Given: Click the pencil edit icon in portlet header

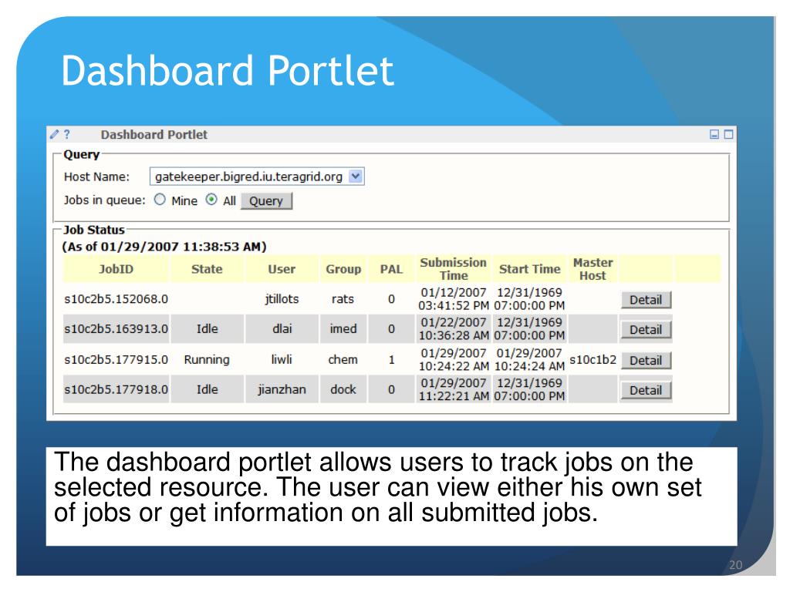Looking at the screenshot, I should pos(55,134).
